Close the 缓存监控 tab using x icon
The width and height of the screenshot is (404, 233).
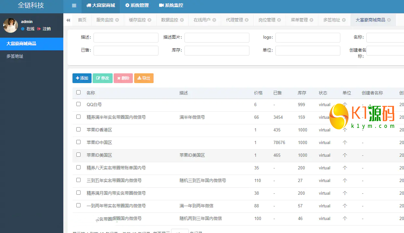pyautogui.click(x=149, y=20)
